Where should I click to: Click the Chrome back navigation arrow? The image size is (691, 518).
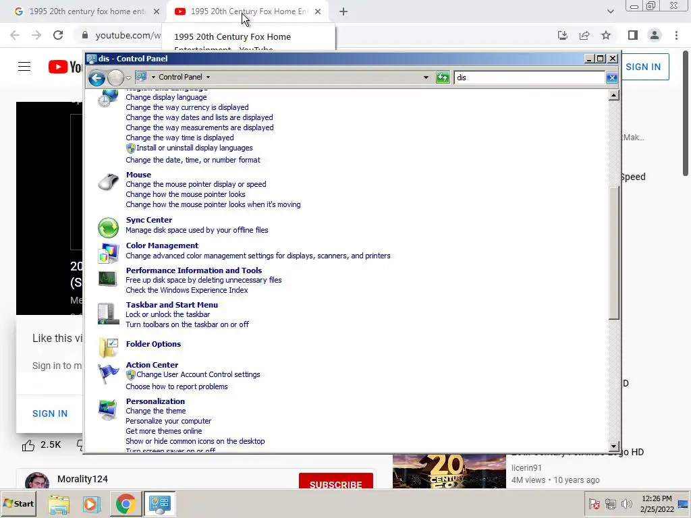point(15,35)
